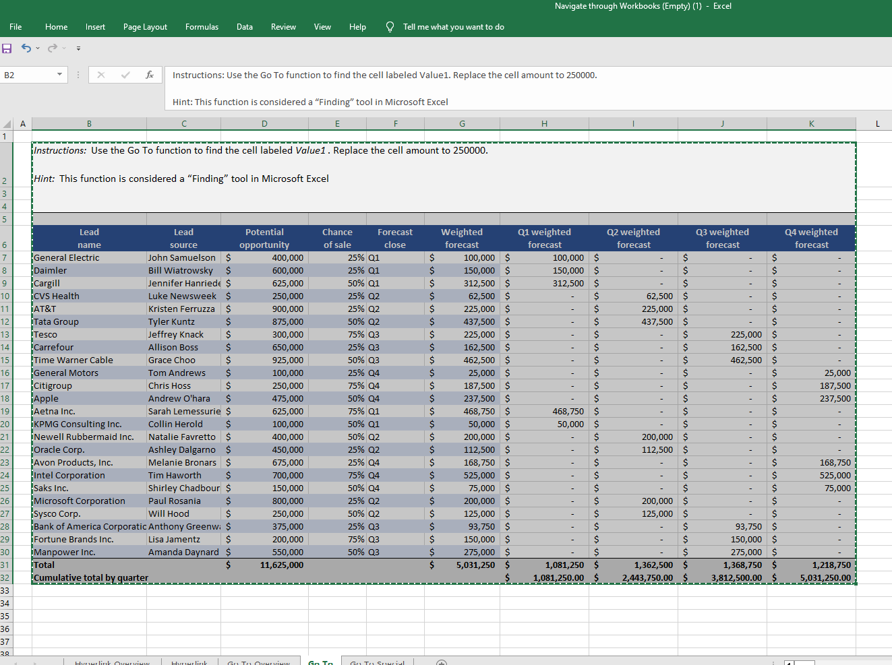Screen dimensions: 892x665
Task: Click the Undo arrow icon
Action: tap(26, 48)
